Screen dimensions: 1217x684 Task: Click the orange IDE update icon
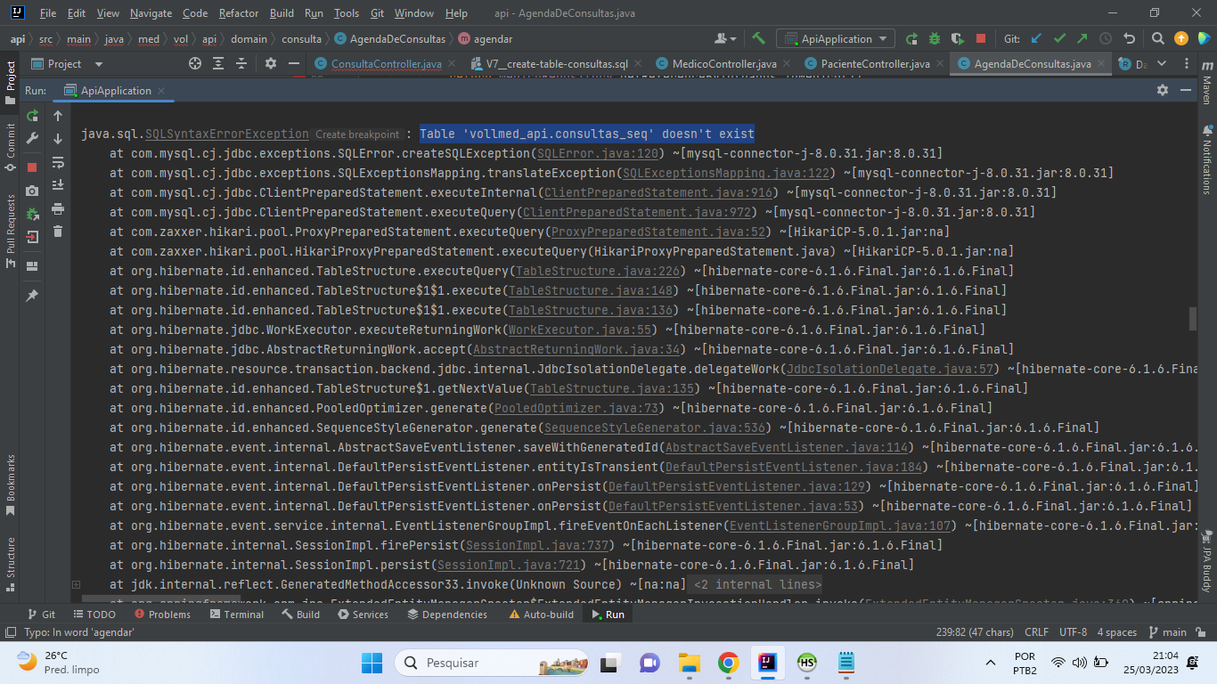pyautogui.click(x=1181, y=38)
